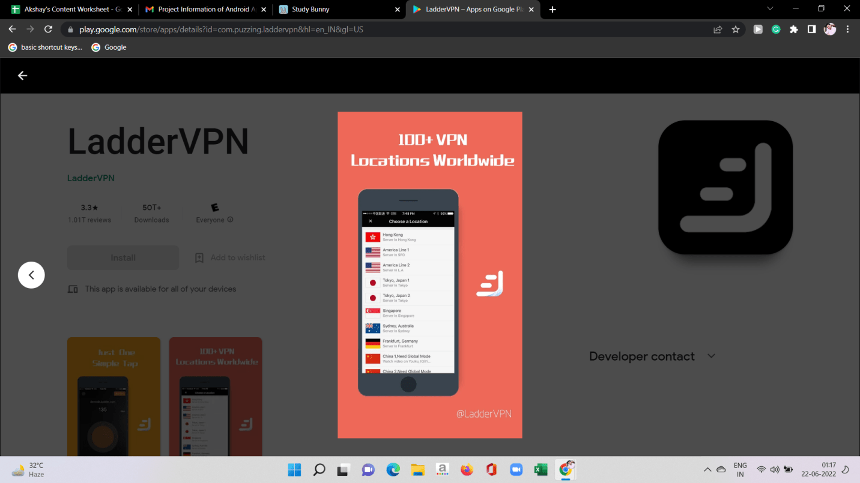Expand Developer contact section
This screenshot has width=860, height=483.
click(x=711, y=356)
